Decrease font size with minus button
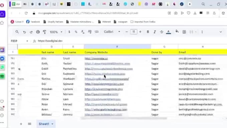This screenshot has width=227, height=128. [127, 32]
